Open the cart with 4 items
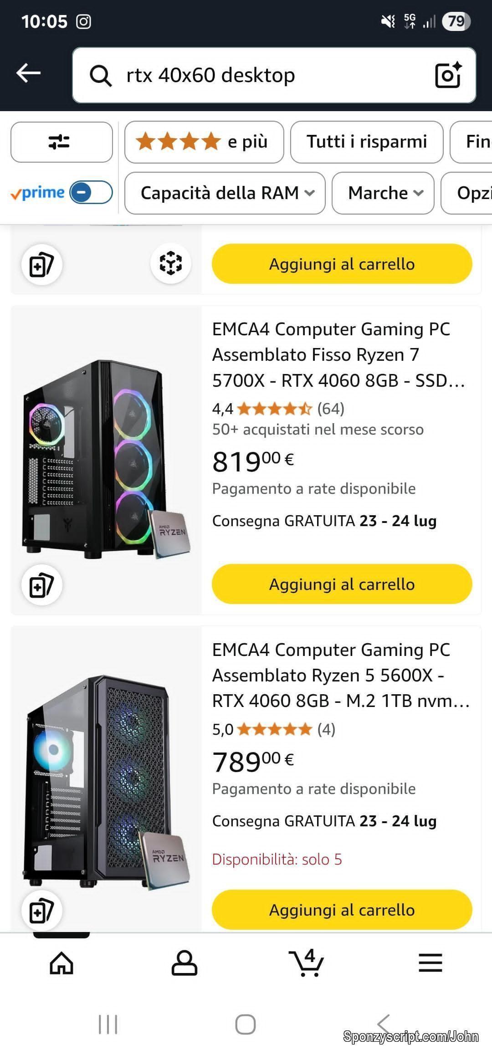Screen dimensions: 492x1055 coord(306,963)
